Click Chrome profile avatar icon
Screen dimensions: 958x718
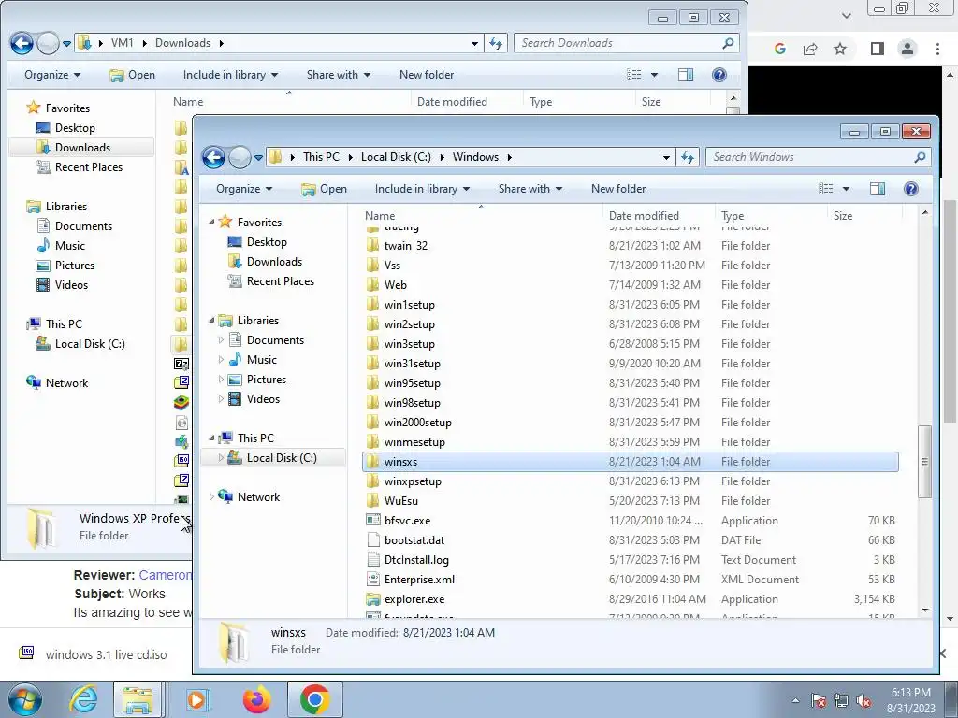(x=907, y=49)
